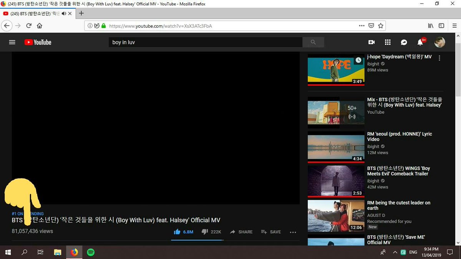Viewport: 461px width, 259px height.
Task: Reload the page in Firefox
Action: coord(28,26)
